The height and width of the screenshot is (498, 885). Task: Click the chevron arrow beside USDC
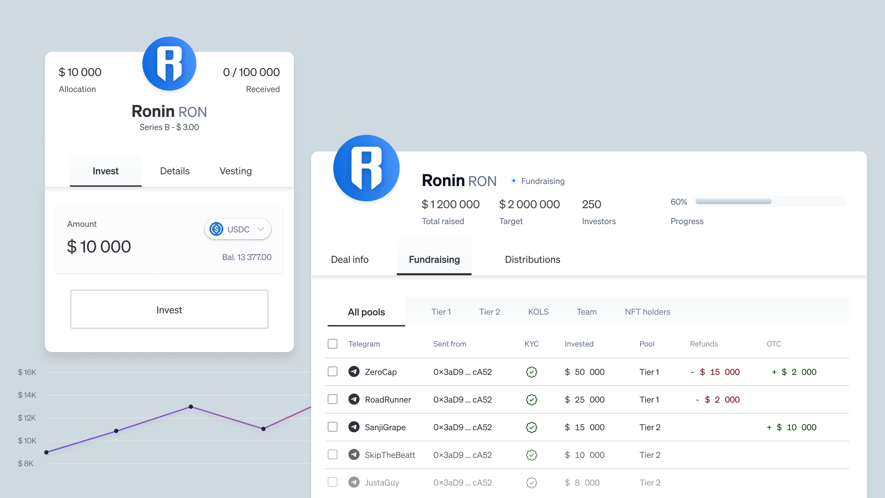coord(261,229)
